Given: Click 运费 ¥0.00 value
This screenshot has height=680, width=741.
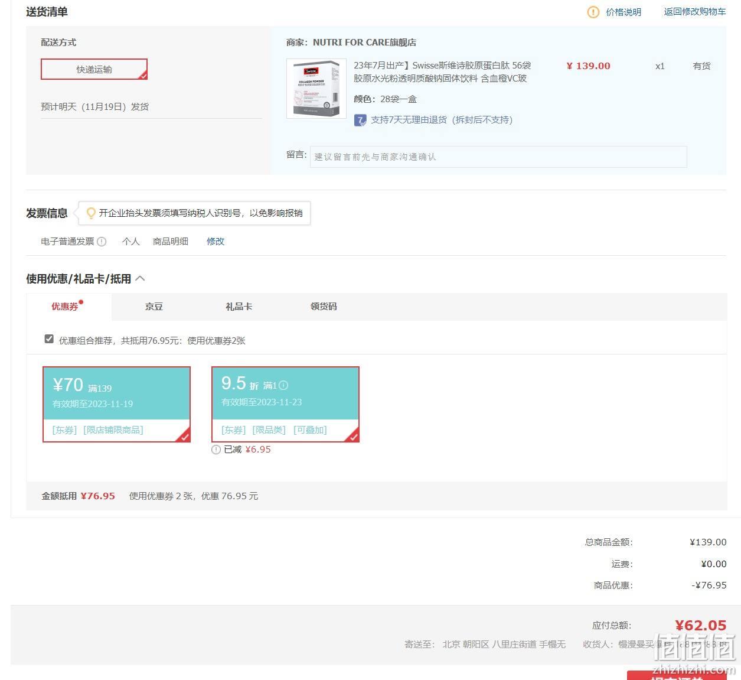Looking at the screenshot, I should (x=714, y=564).
